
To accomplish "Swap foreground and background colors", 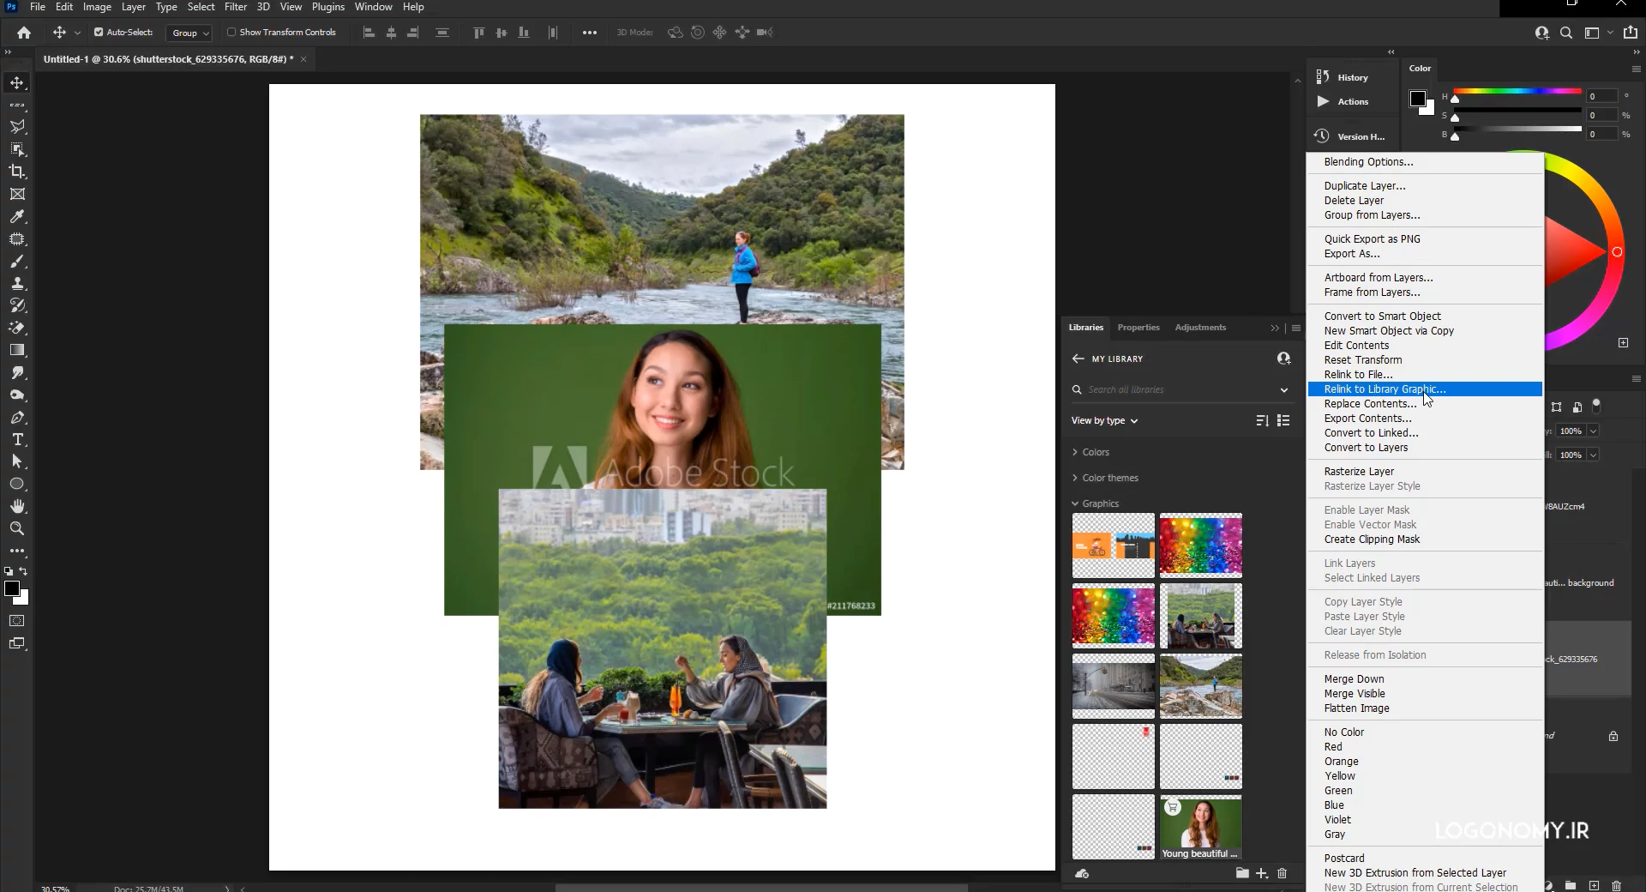I will tap(23, 571).
